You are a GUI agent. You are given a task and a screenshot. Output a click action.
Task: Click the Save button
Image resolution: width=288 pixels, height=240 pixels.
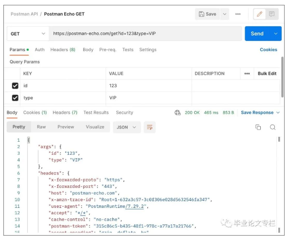click(x=207, y=14)
